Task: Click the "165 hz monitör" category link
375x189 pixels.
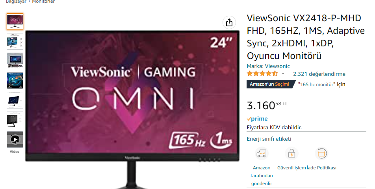Action: [317, 84]
